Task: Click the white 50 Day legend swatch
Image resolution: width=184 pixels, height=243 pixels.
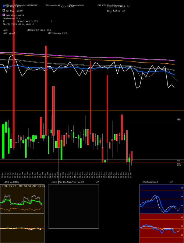Action: [x=4, y=11]
